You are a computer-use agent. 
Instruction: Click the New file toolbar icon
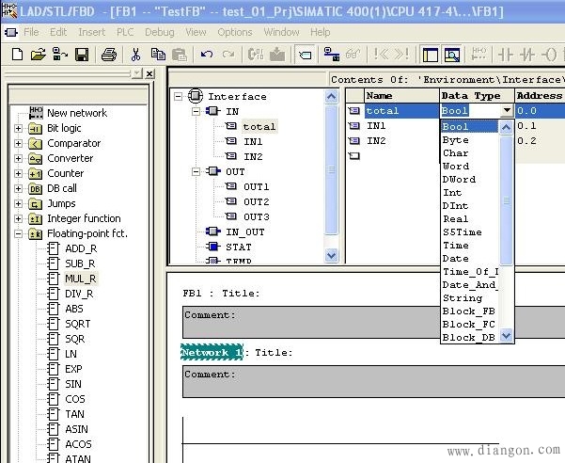tap(17, 55)
